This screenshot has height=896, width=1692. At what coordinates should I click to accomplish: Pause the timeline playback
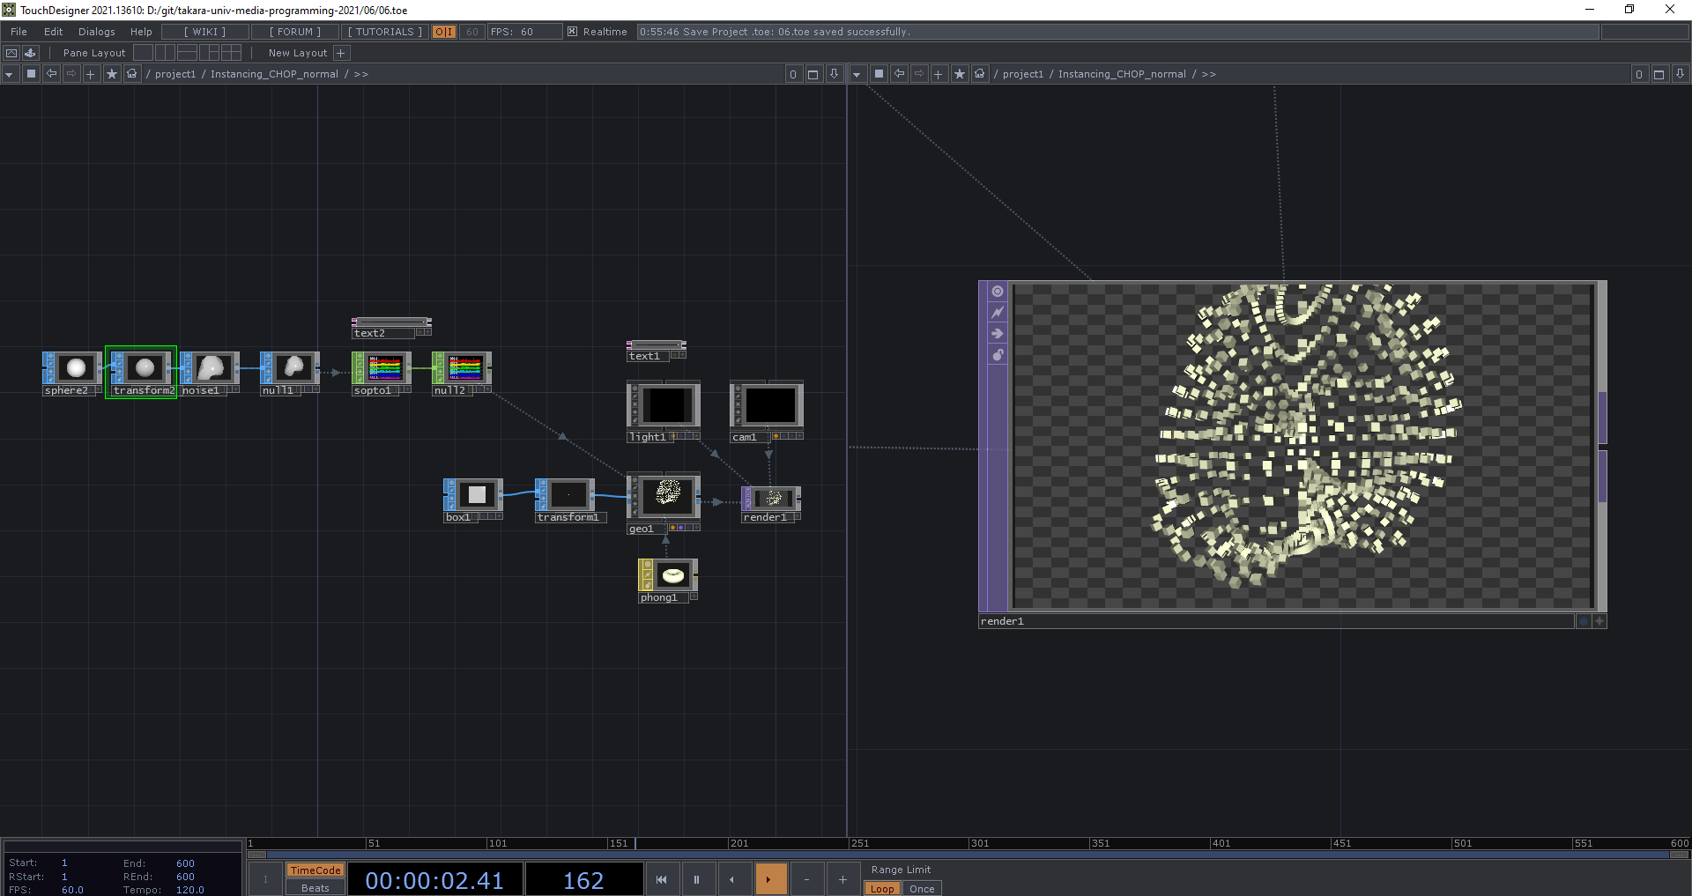tap(696, 879)
